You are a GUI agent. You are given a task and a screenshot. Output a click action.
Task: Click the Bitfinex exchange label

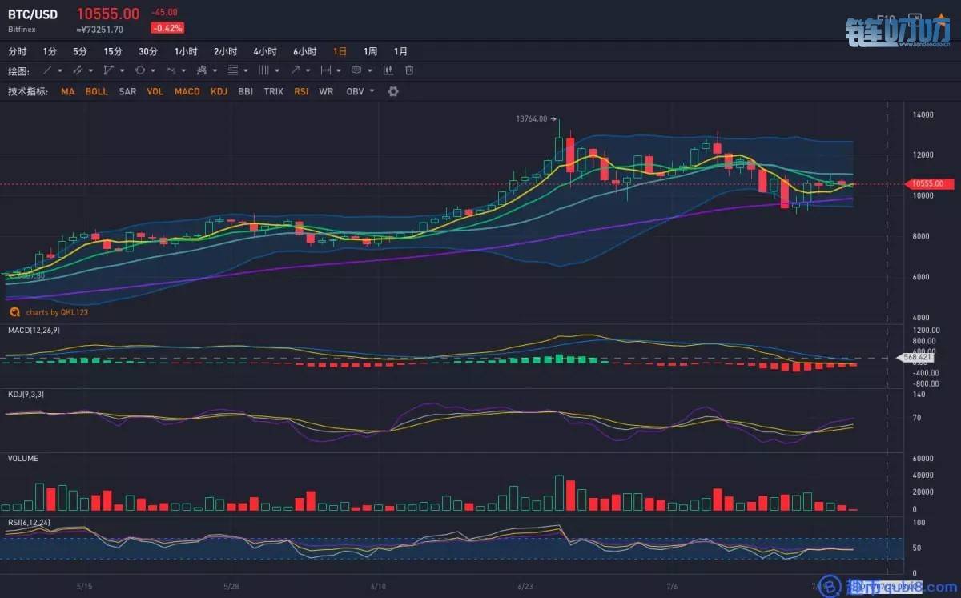tap(22, 29)
